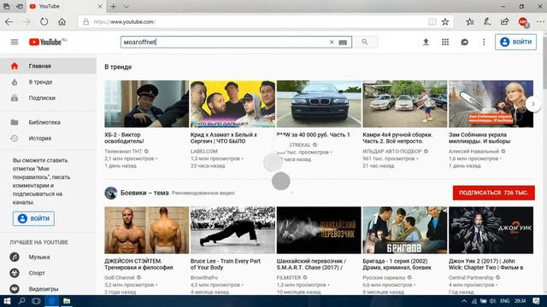Click the share page icon
This screenshot has width=547, height=307.
click(x=505, y=21)
